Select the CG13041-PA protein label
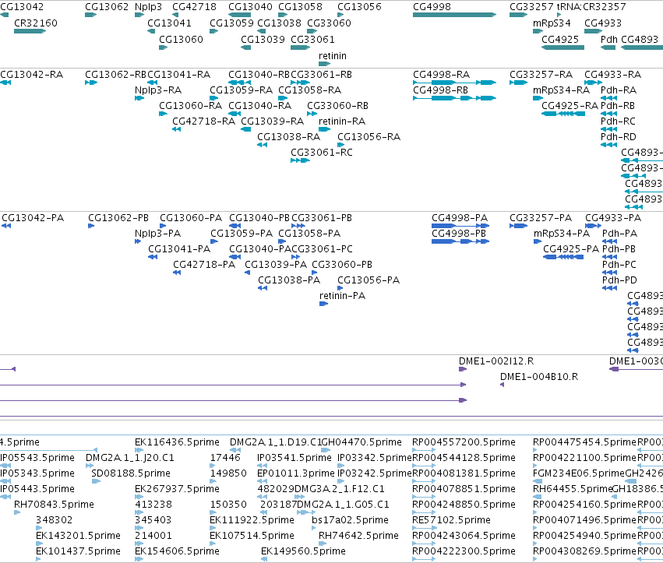This screenshot has width=663, height=563. pyautogui.click(x=179, y=249)
